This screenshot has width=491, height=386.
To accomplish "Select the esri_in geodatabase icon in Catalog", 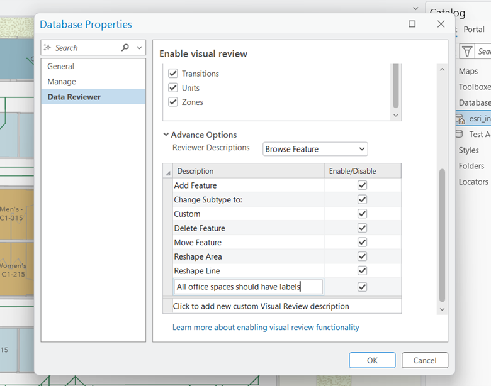I will click(460, 118).
